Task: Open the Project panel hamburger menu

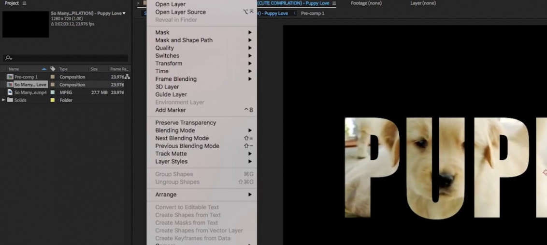Action: click(24, 3)
